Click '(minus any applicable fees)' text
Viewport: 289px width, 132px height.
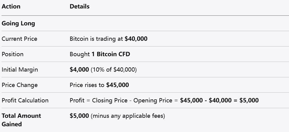pyautogui.click(x=127, y=116)
